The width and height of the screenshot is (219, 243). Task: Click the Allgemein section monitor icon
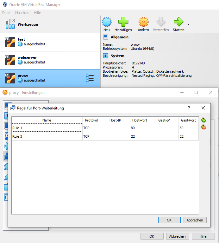tap(106, 37)
